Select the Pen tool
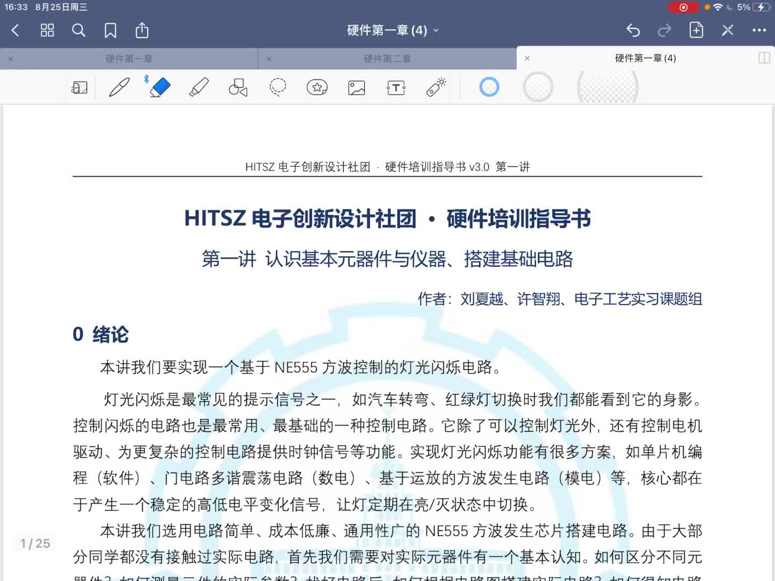This screenshot has width=775, height=581. tap(119, 87)
